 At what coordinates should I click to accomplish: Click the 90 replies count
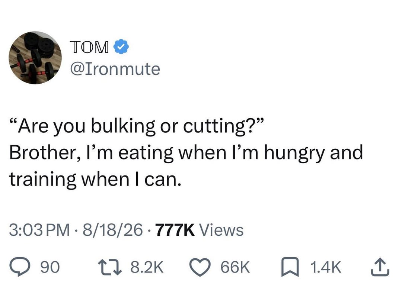tap(50, 267)
